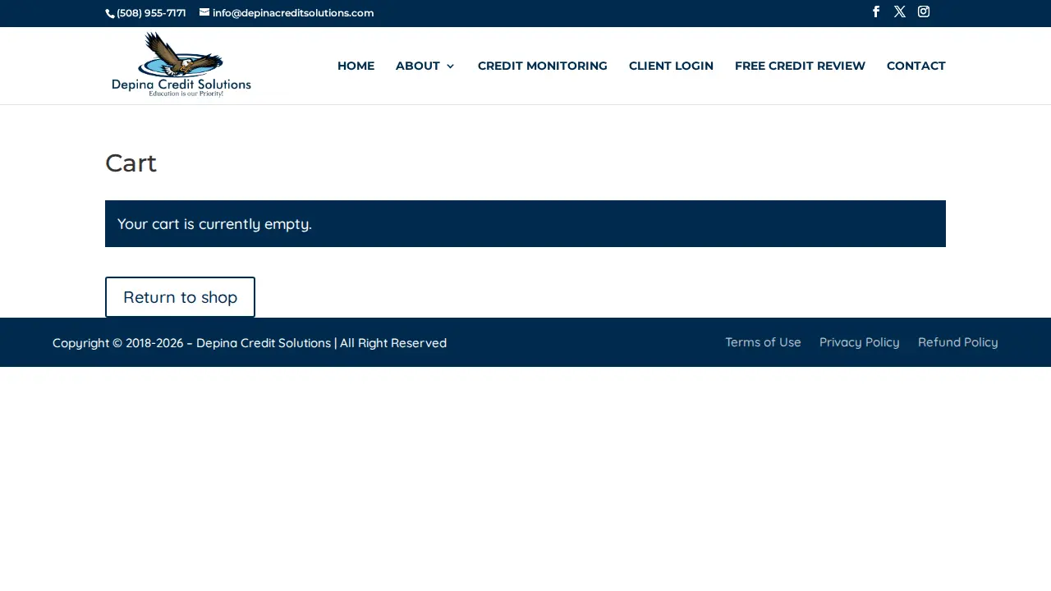
Task: Open the Instagram social icon
Action: click(924, 11)
